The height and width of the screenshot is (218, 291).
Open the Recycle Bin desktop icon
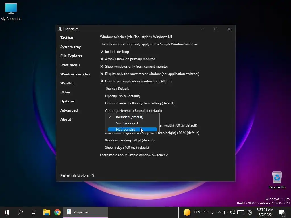(x=277, y=180)
